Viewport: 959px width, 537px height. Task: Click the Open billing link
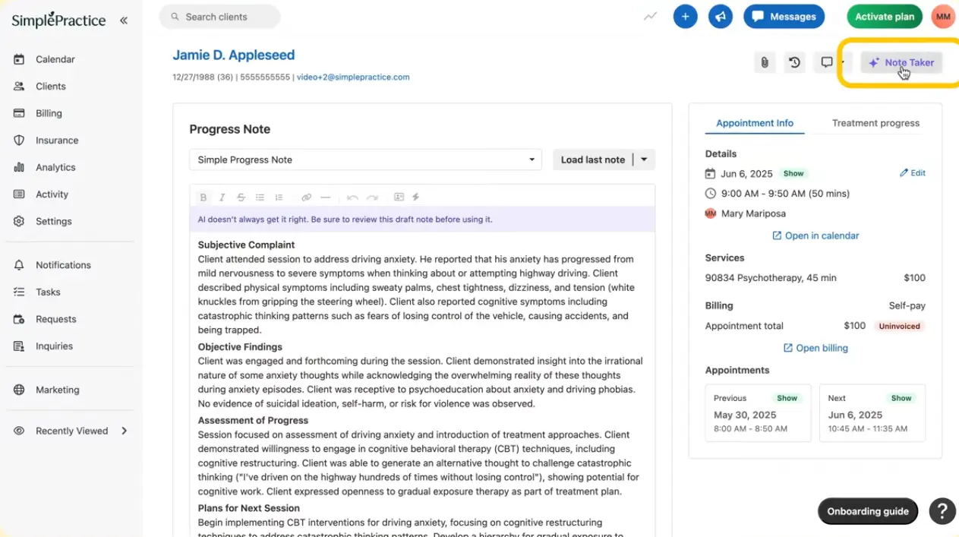(x=815, y=348)
